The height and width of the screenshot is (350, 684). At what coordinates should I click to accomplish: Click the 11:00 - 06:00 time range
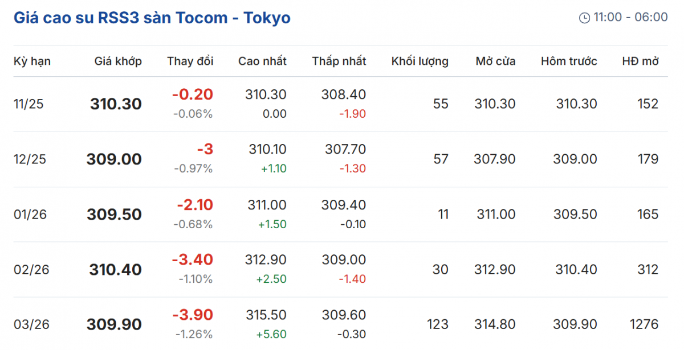(x=630, y=18)
